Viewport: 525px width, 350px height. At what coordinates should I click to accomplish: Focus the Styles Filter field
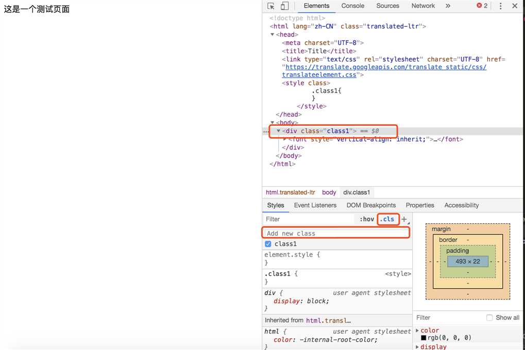coord(309,219)
